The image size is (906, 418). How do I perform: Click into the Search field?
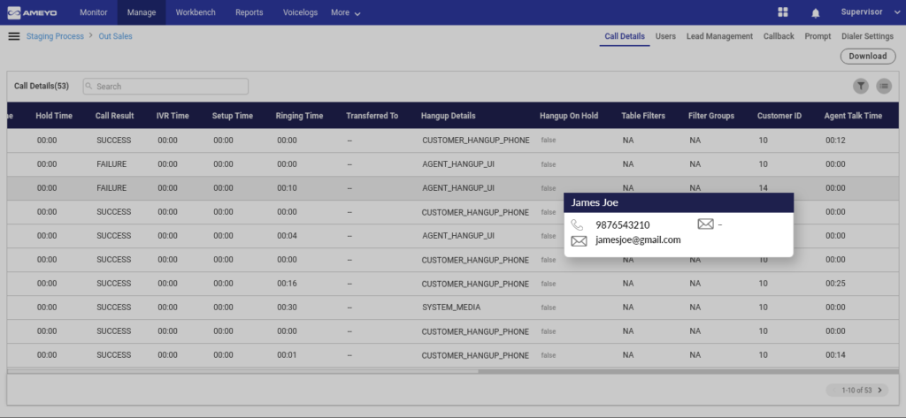click(x=165, y=86)
